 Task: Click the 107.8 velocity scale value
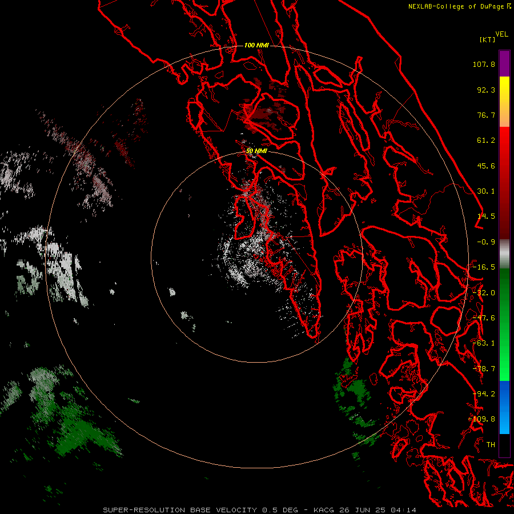pos(484,64)
